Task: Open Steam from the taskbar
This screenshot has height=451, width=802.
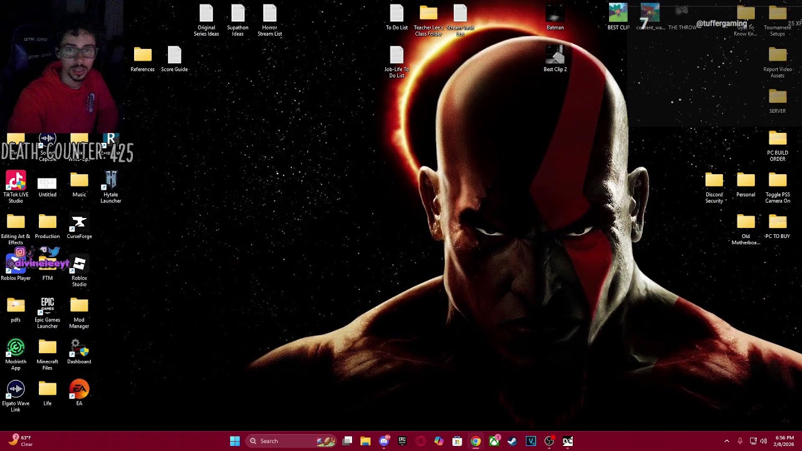Action: point(513,441)
